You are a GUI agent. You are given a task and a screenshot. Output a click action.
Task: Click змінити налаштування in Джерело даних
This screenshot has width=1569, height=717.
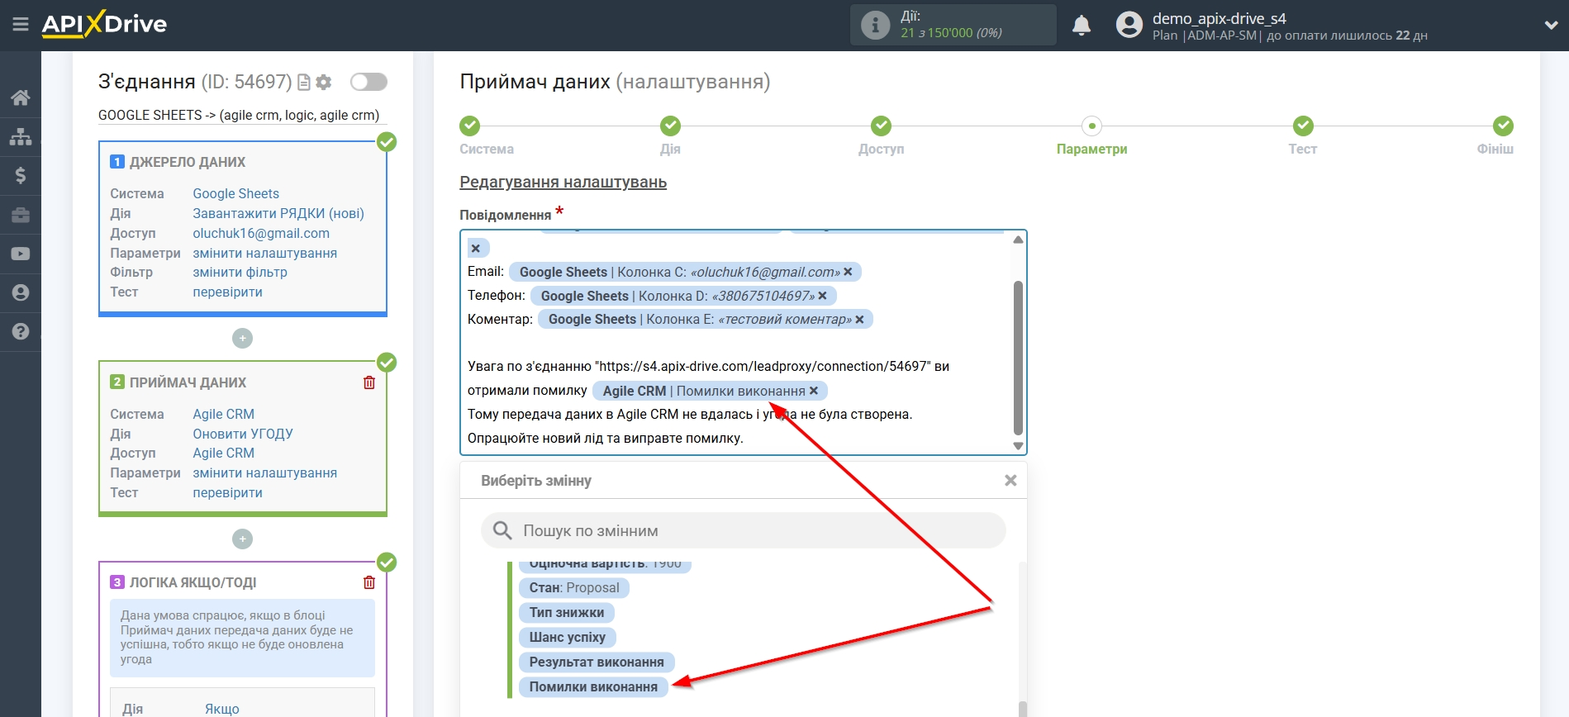(x=264, y=253)
